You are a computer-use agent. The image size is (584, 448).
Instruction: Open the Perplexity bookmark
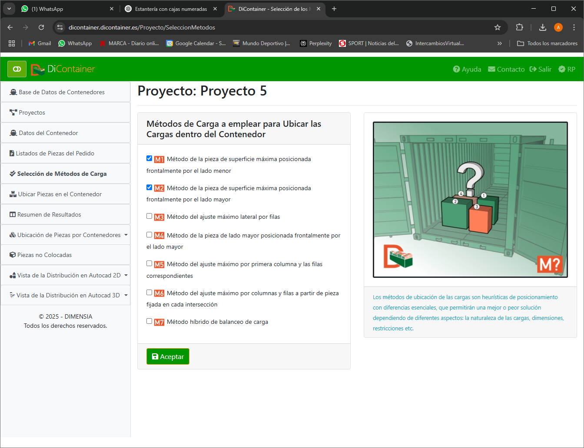(x=316, y=43)
